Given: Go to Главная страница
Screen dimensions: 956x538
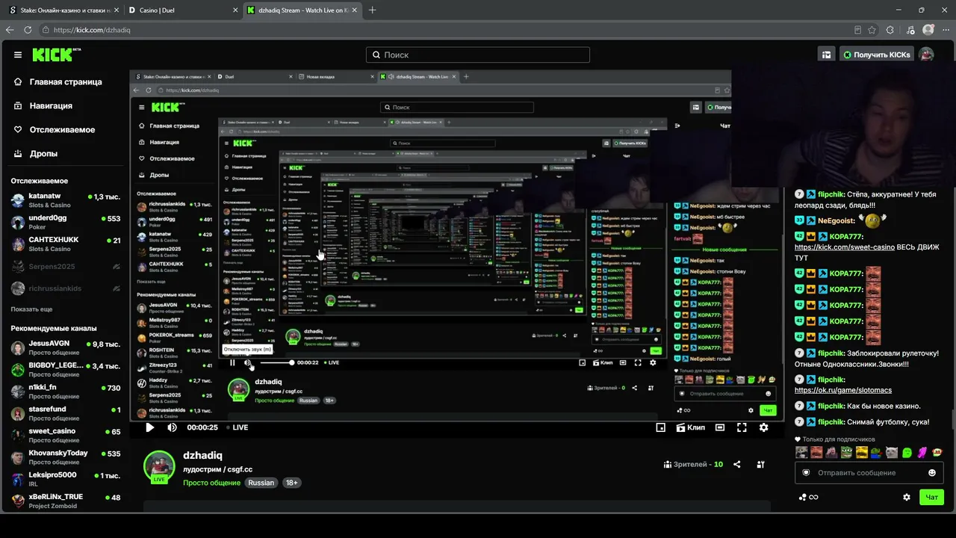Looking at the screenshot, I should point(58,81).
